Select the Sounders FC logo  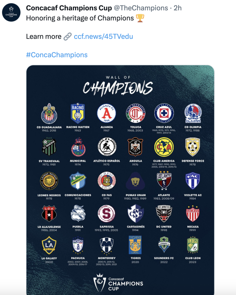tap(164, 245)
